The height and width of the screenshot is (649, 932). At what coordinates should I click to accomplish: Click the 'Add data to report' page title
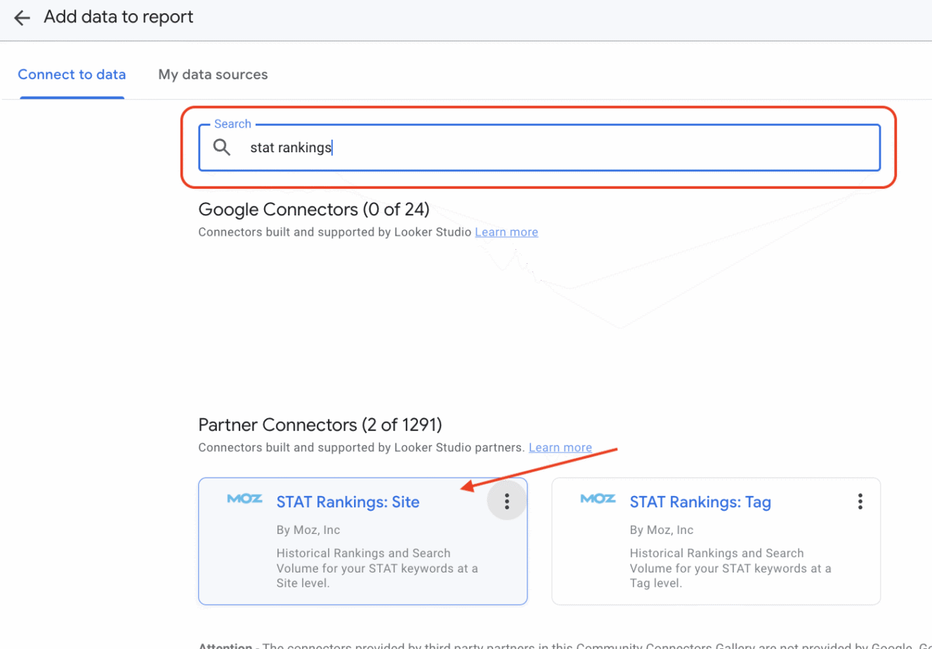coord(119,18)
